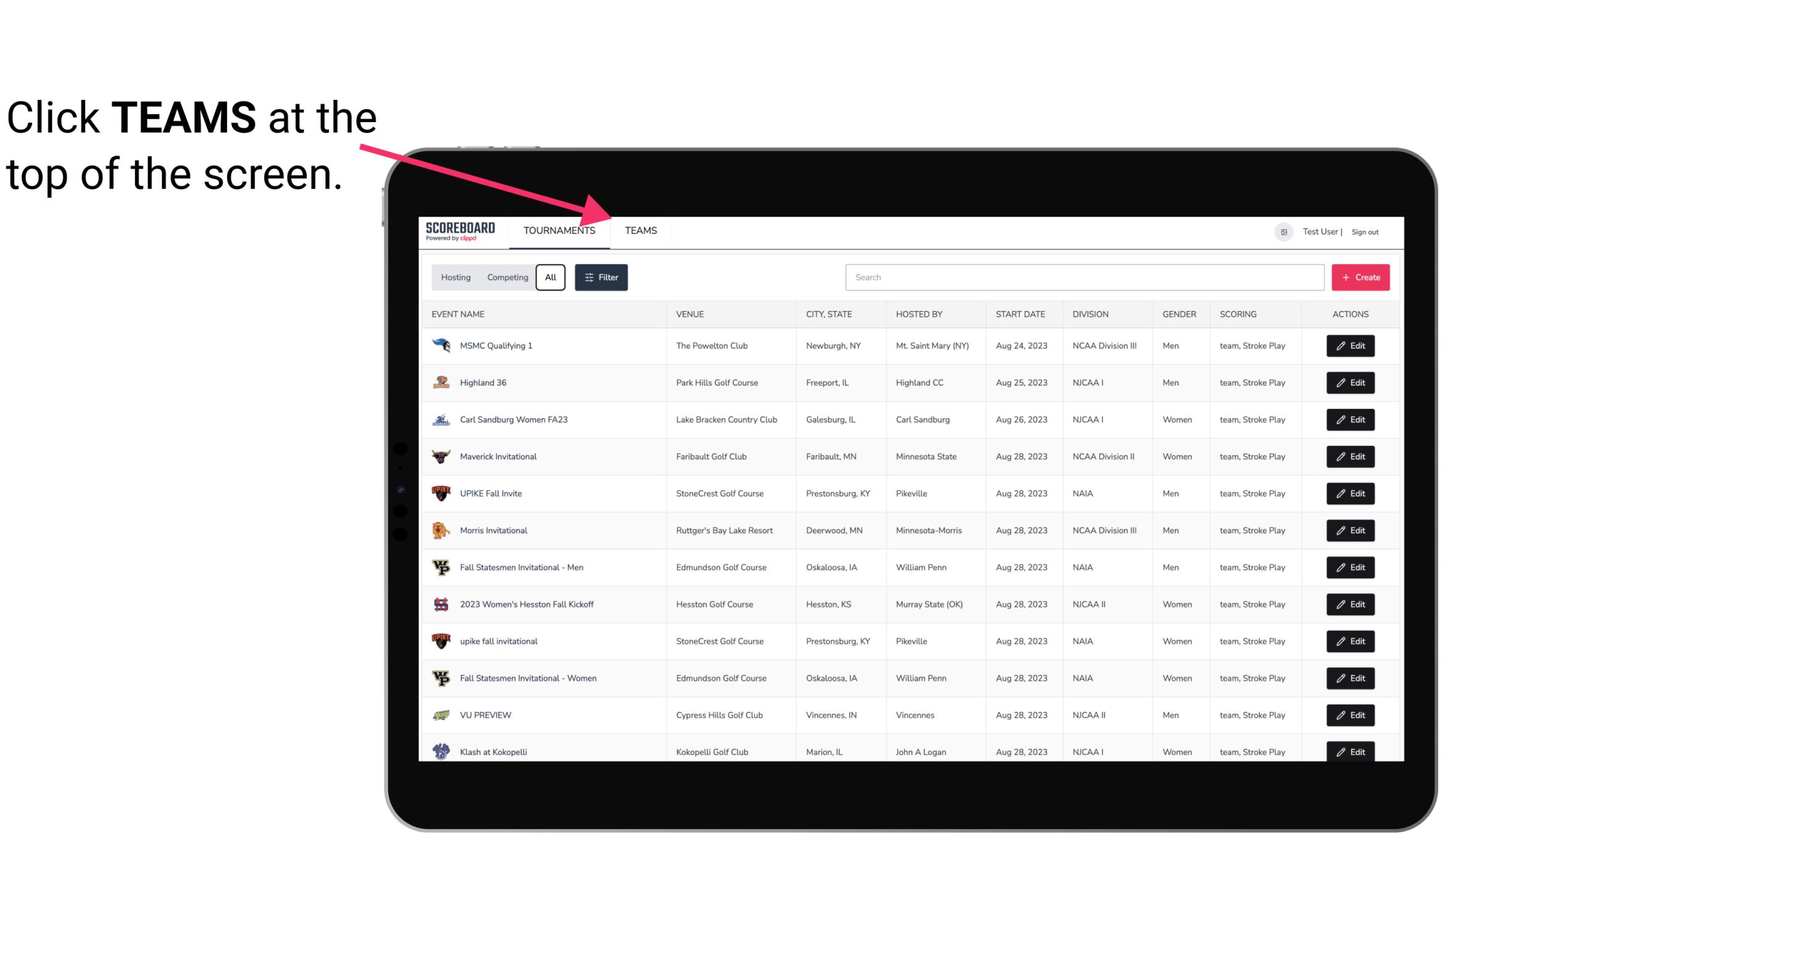The image size is (1820, 979).
Task: Open the Filter dropdown options
Action: (x=600, y=278)
